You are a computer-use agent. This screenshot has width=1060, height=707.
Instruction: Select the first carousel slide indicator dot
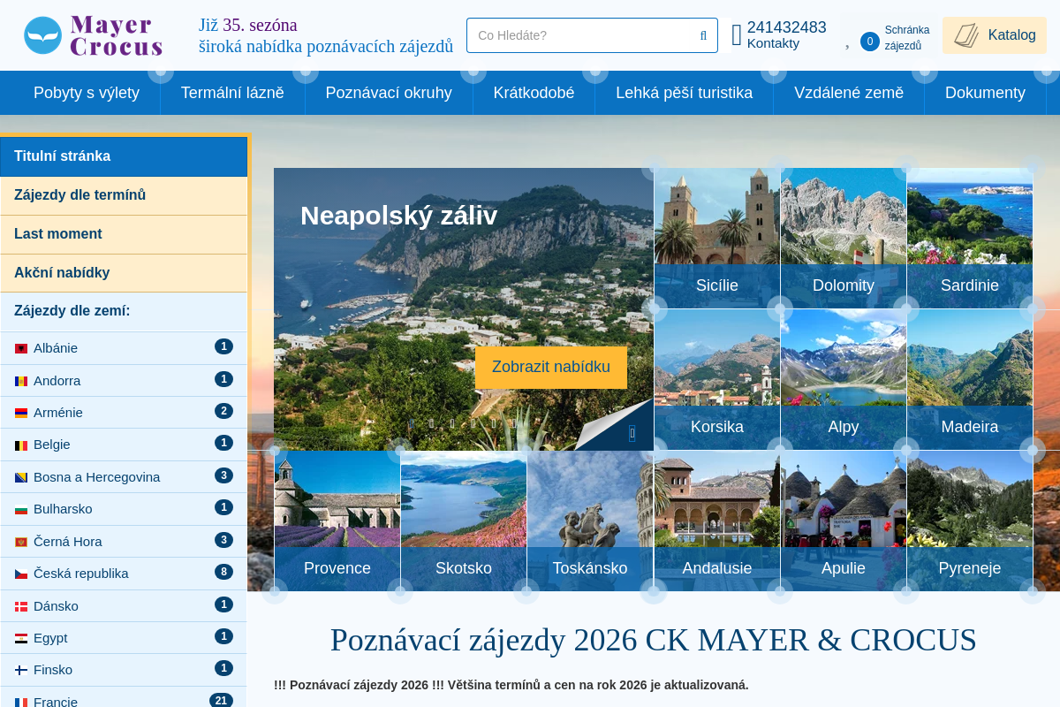pyautogui.click(x=411, y=422)
